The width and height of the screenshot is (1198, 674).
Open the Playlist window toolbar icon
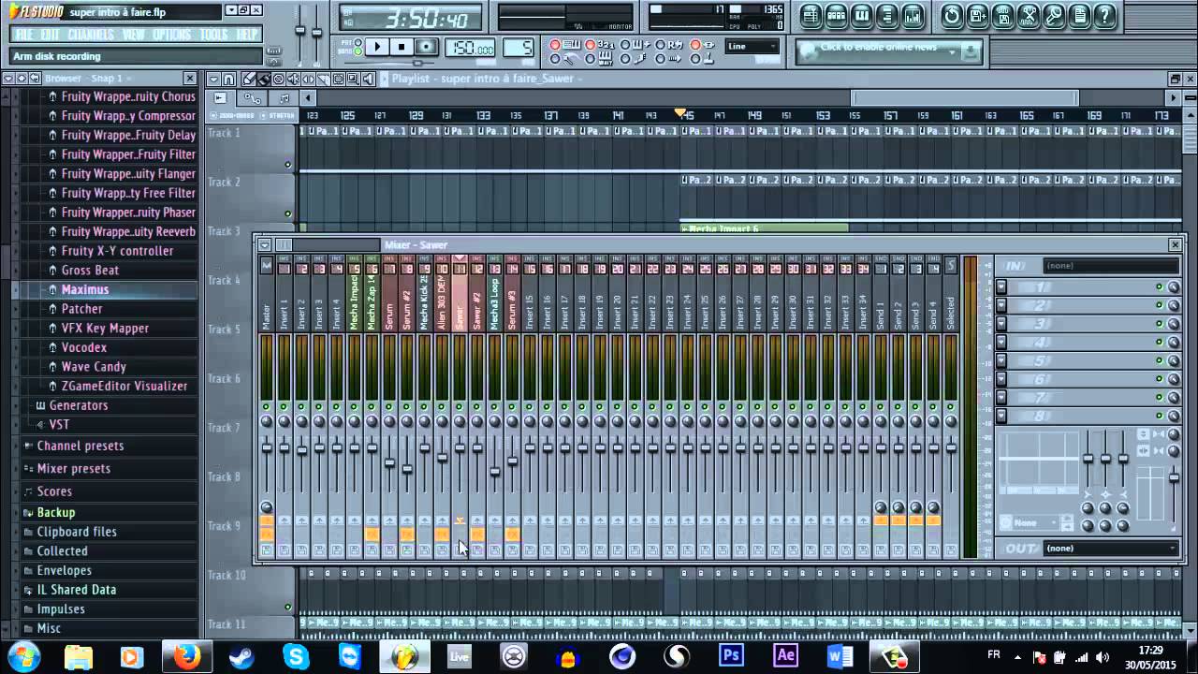tap(811, 15)
